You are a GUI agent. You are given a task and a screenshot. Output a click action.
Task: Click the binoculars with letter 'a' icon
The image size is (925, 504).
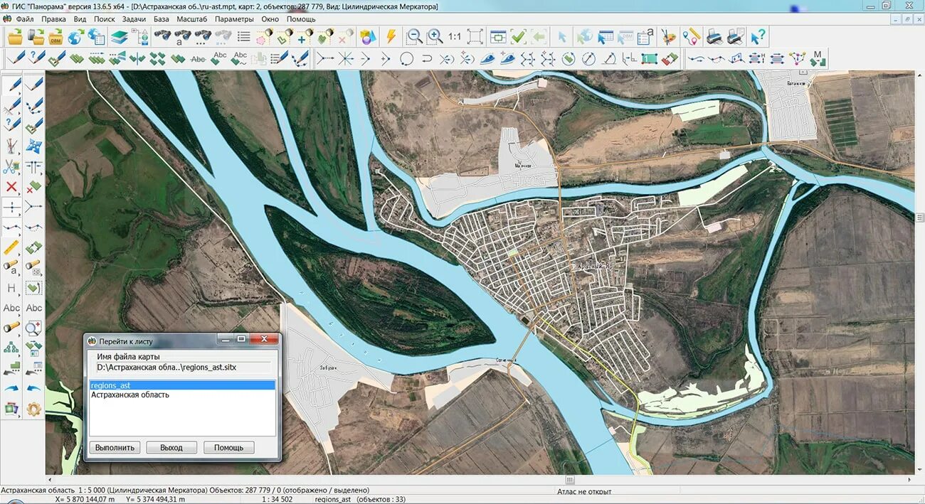click(184, 36)
